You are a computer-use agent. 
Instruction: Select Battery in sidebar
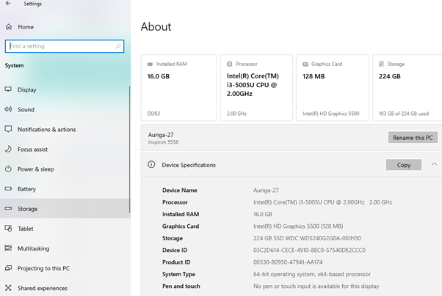point(65,189)
